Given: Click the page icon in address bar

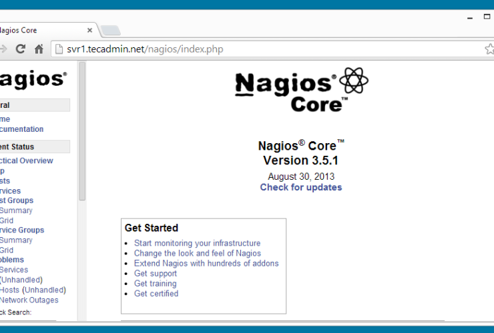Looking at the screenshot, I should (58, 49).
